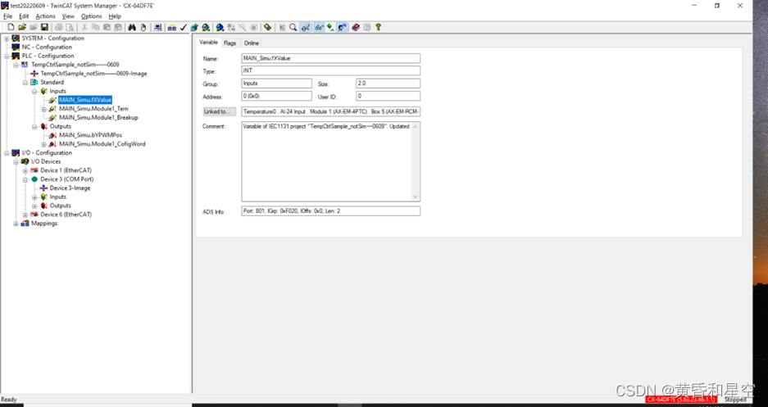
Task: Click the Activate Configuration icon
Action: (x=194, y=27)
